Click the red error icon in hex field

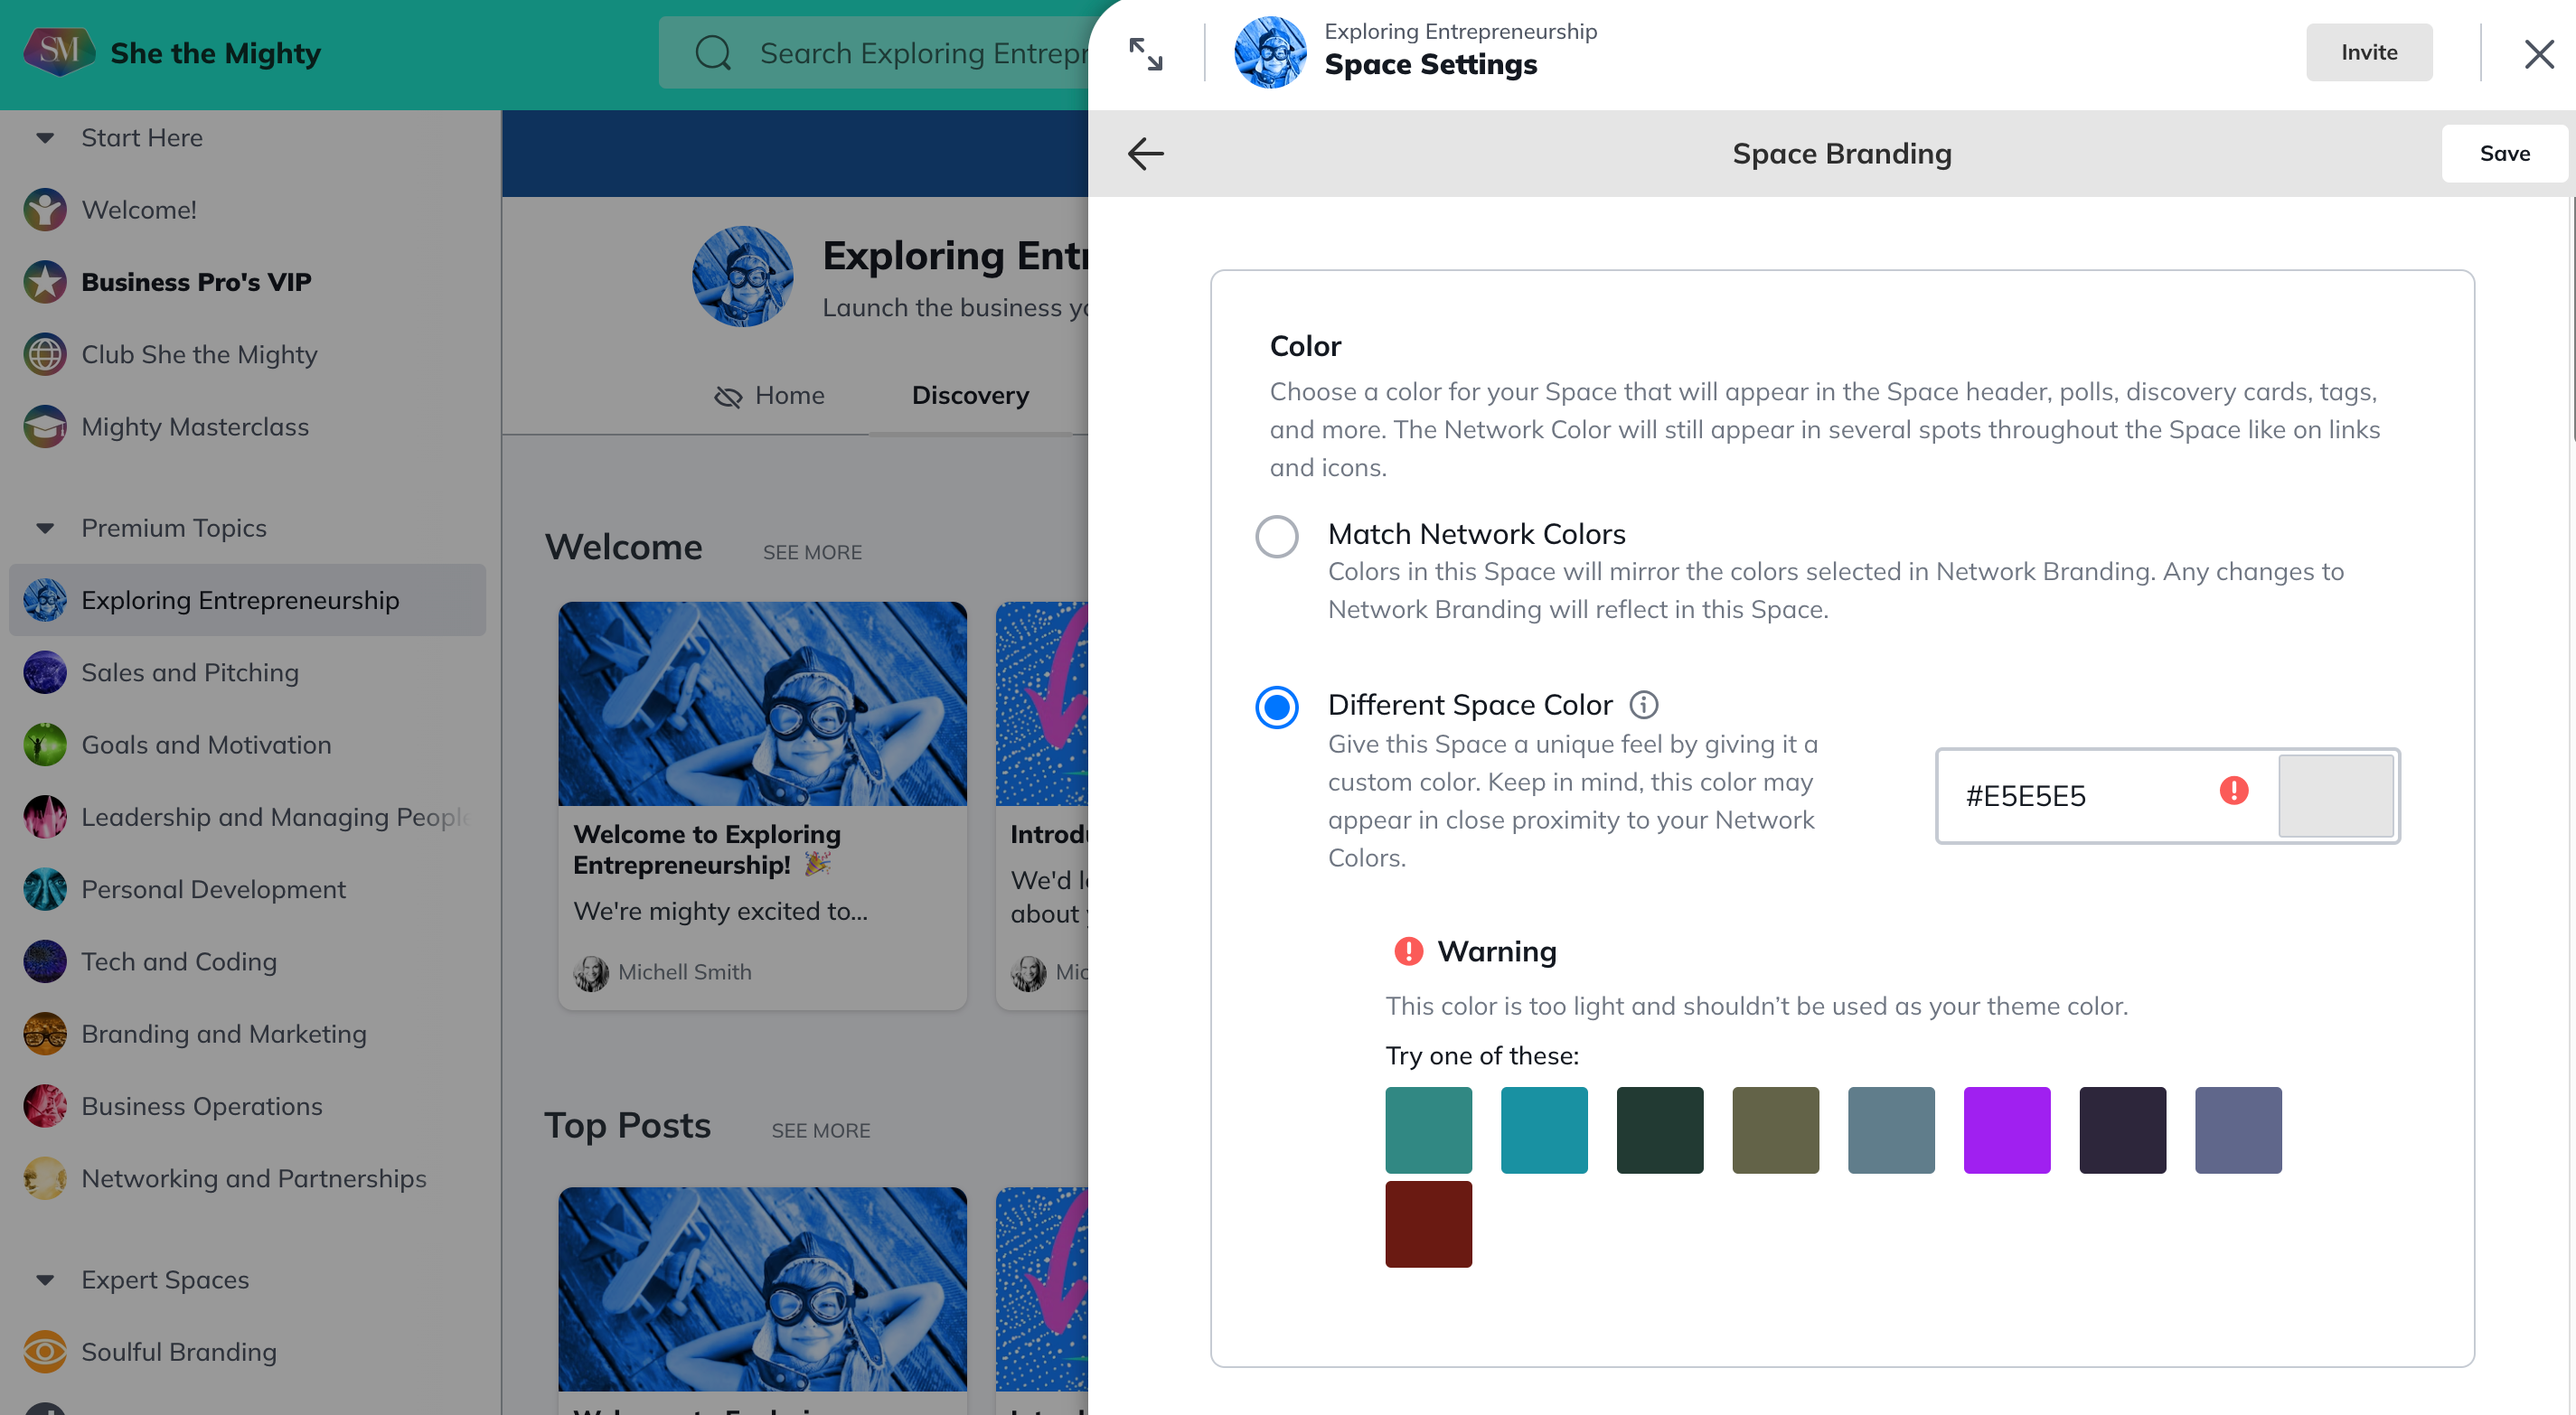2233,791
